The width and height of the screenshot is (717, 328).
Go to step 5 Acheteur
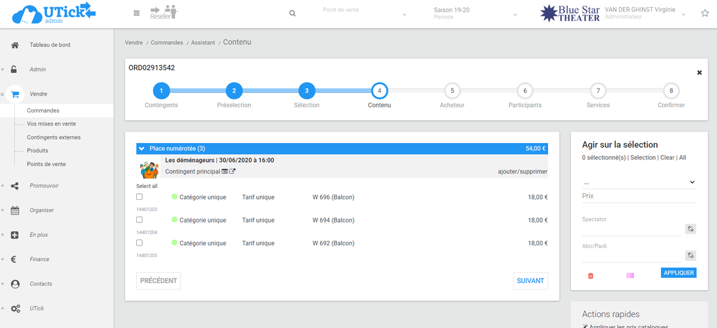click(452, 91)
